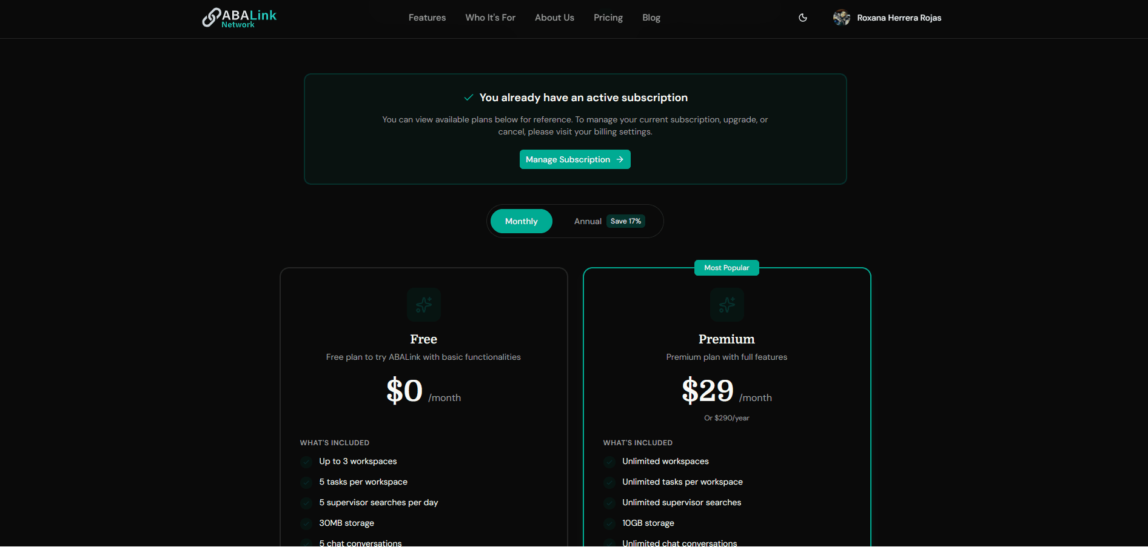The height and width of the screenshot is (547, 1148).
Task: Click check icon next to 10GB storage
Action: coord(609,523)
